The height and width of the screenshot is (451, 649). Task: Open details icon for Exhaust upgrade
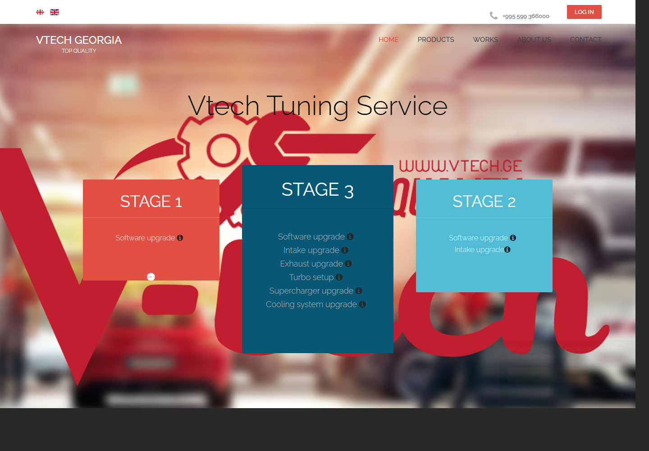348,263
